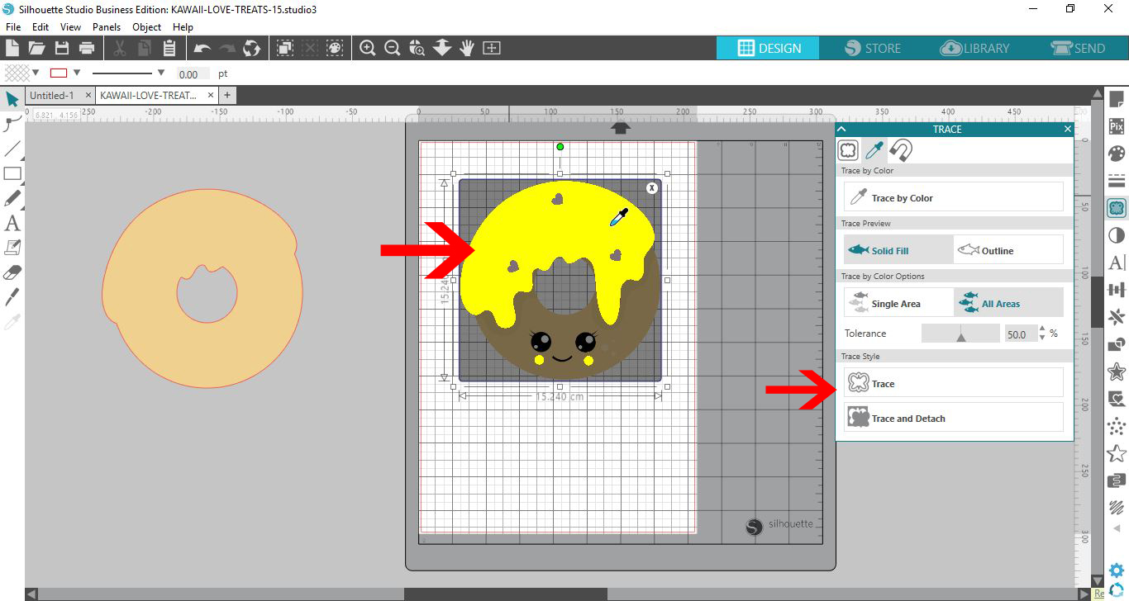Create a new document with the New icon

(12, 48)
